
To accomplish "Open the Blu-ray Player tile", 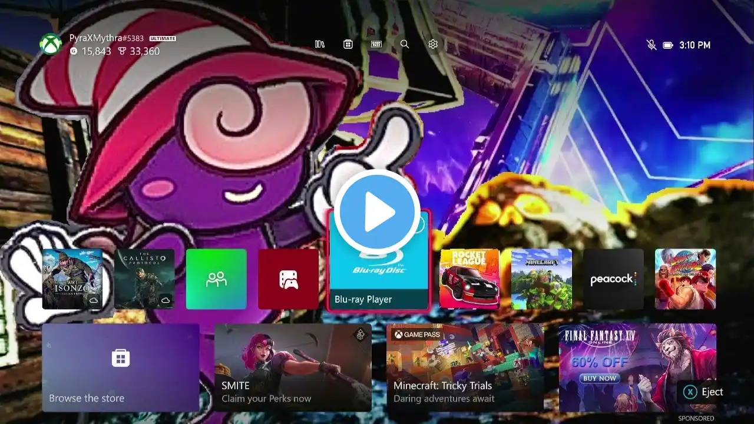I will (x=379, y=260).
